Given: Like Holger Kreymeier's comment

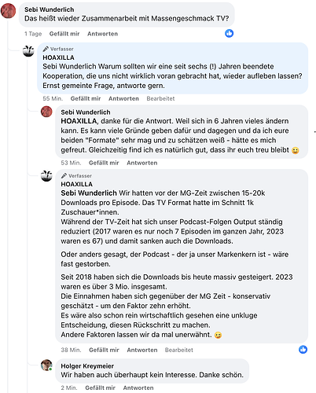Looking at the screenshot, I should pyautogui.click(x=100, y=387).
